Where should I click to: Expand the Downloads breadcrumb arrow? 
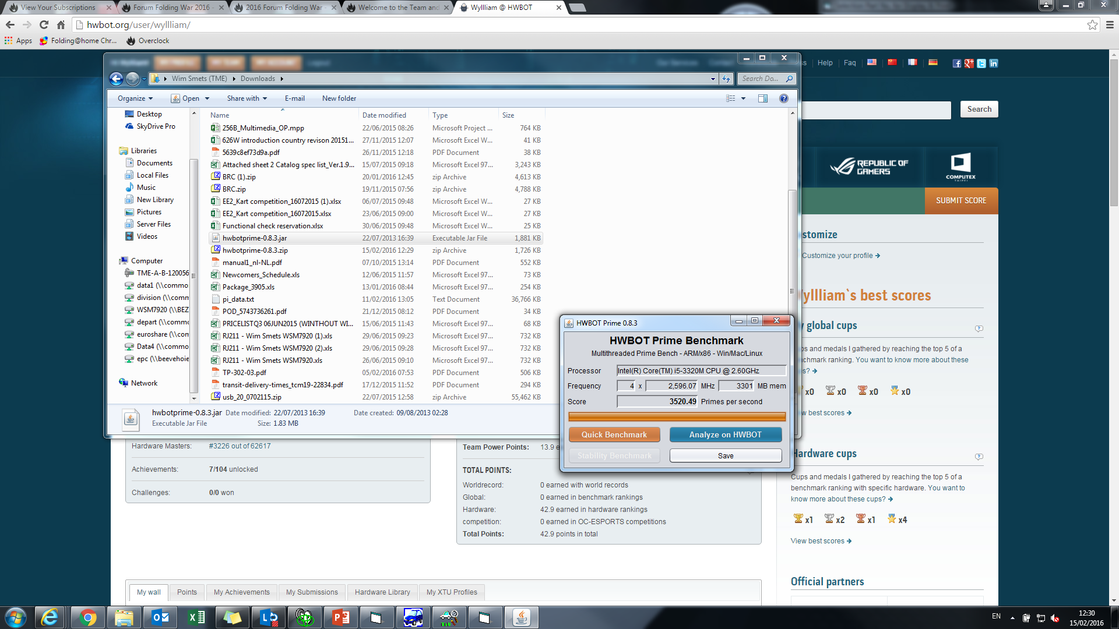[x=281, y=79]
